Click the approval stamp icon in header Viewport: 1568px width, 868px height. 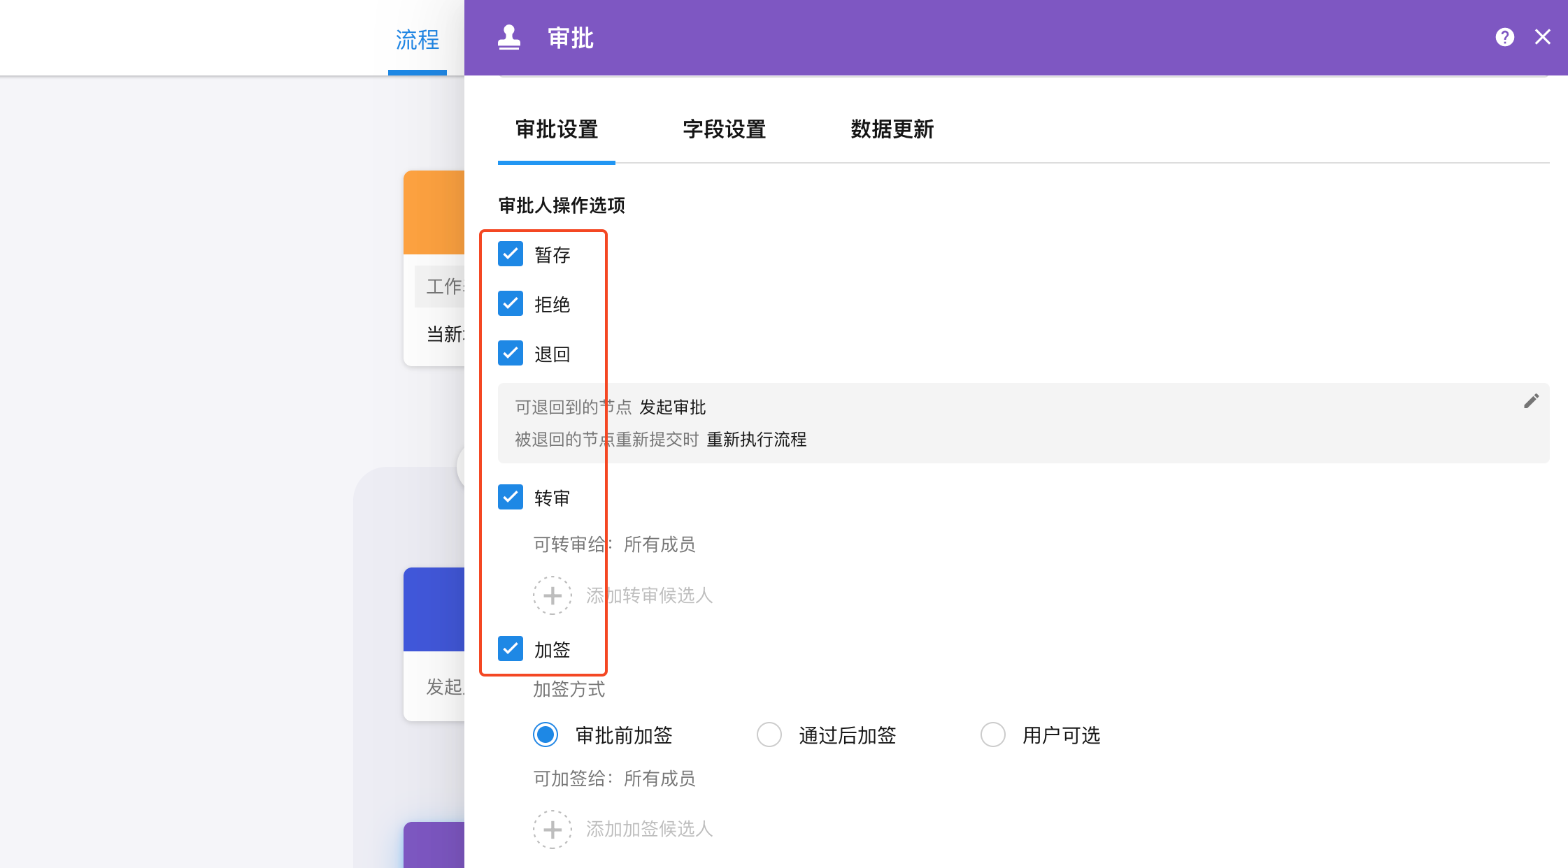pos(509,38)
